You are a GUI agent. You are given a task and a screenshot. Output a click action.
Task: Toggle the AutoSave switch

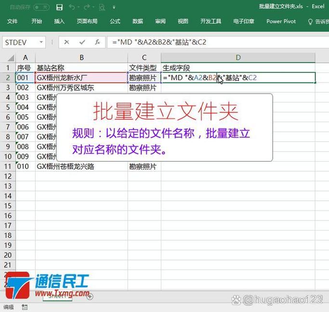coord(41,8)
